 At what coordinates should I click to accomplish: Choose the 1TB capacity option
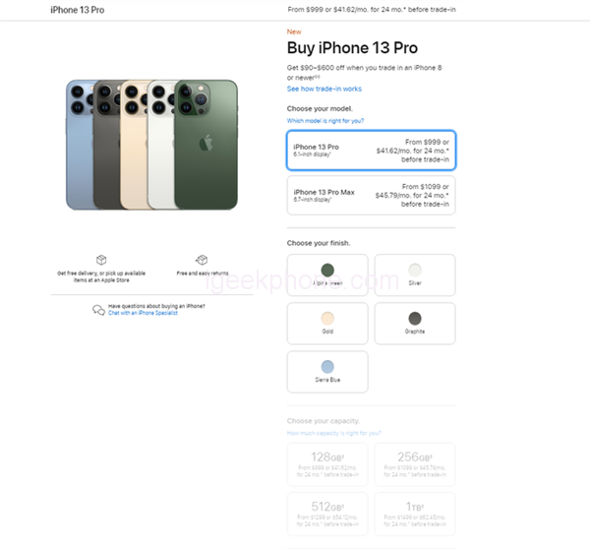click(415, 512)
